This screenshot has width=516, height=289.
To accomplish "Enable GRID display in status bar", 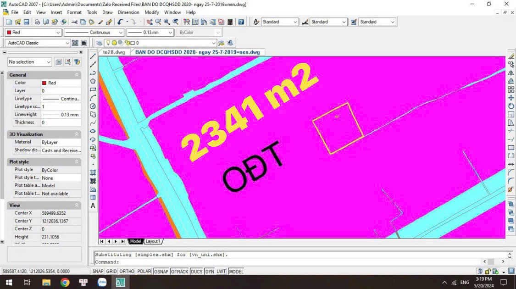I will pos(111,272).
